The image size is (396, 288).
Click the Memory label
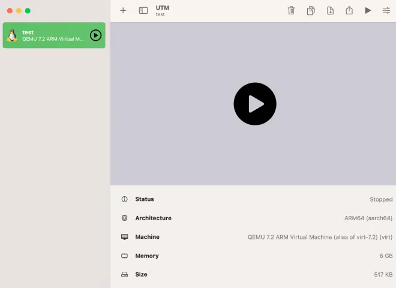pyautogui.click(x=147, y=256)
